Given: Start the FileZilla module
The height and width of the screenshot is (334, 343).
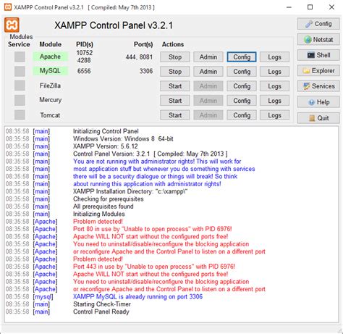Looking at the screenshot, I should [x=175, y=86].
